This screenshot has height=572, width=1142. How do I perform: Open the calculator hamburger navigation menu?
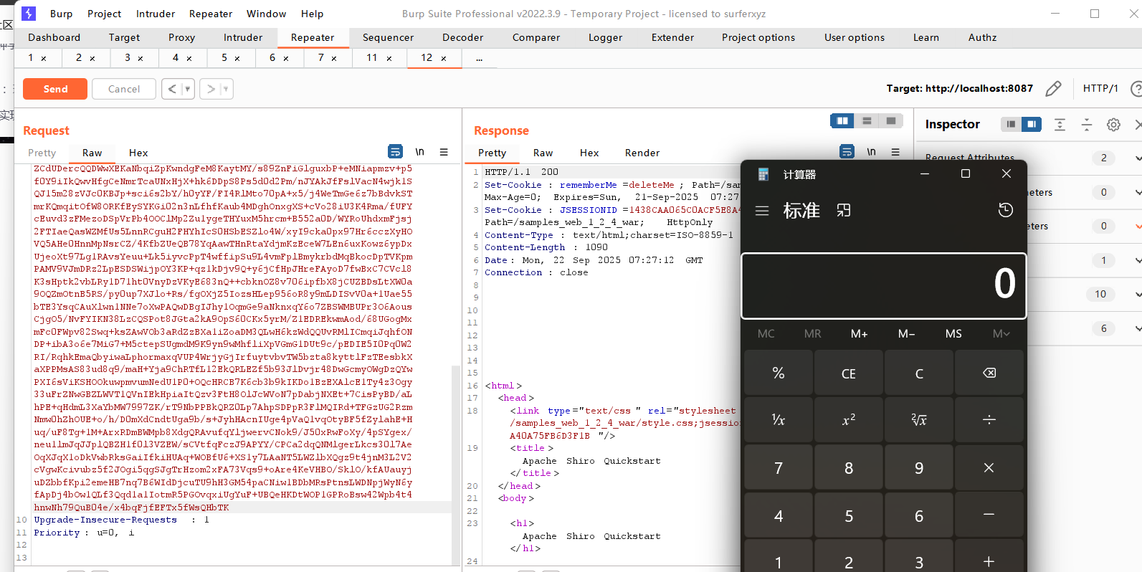click(762, 211)
